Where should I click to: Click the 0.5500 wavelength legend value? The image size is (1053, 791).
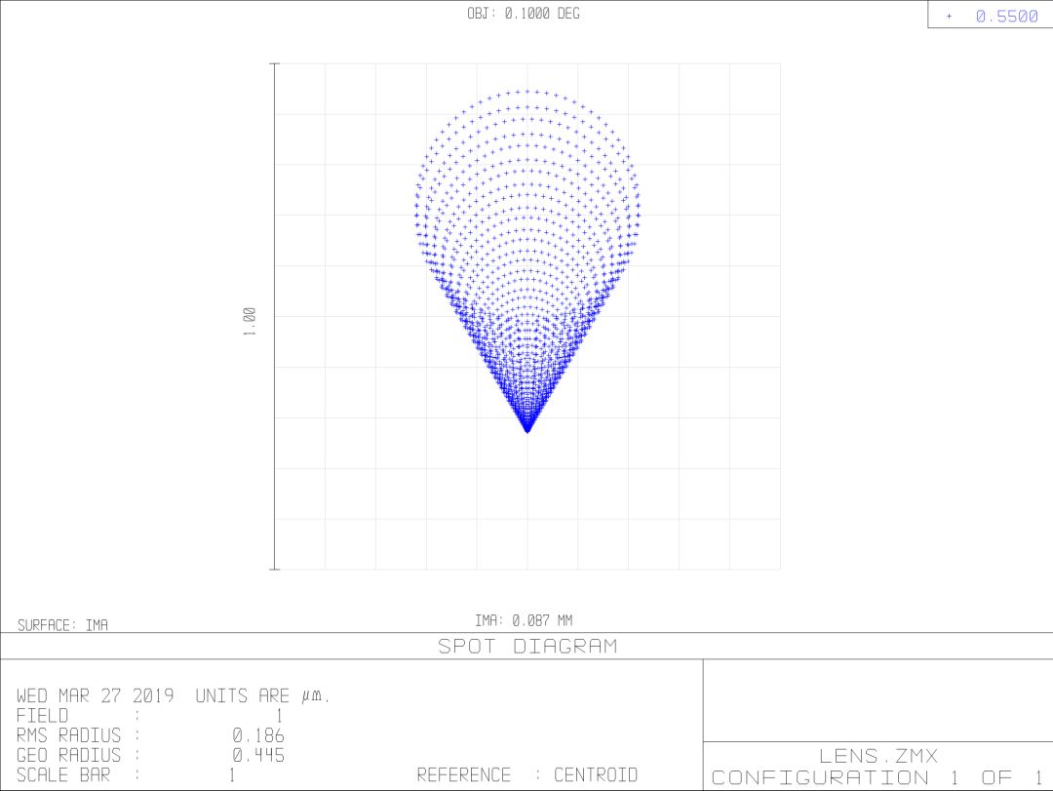point(1006,17)
